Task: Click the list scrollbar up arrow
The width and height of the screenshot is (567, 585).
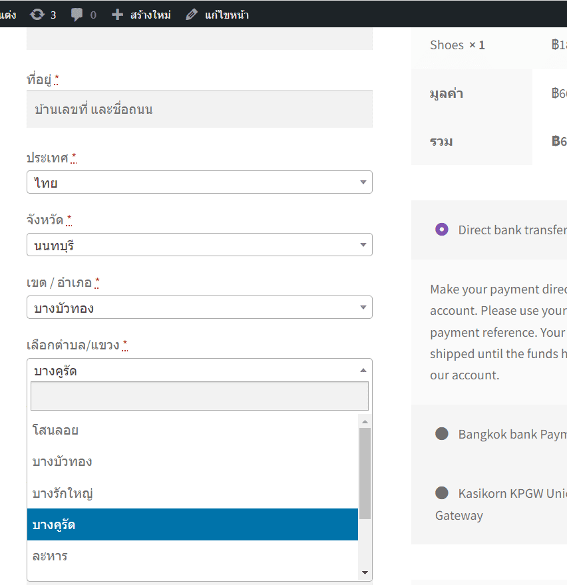Action: pyautogui.click(x=365, y=421)
